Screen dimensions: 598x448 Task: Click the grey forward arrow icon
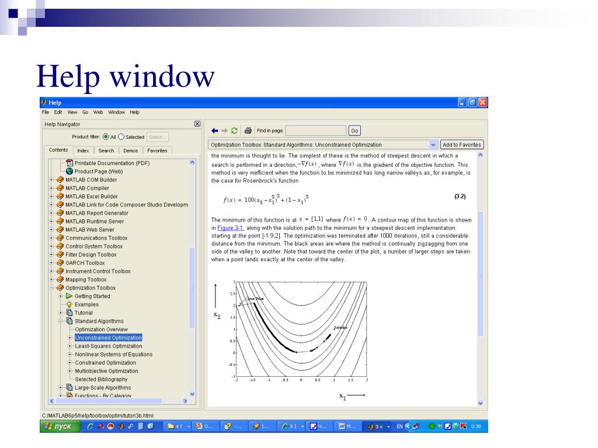pyautogui.click(x=224, y=131)
